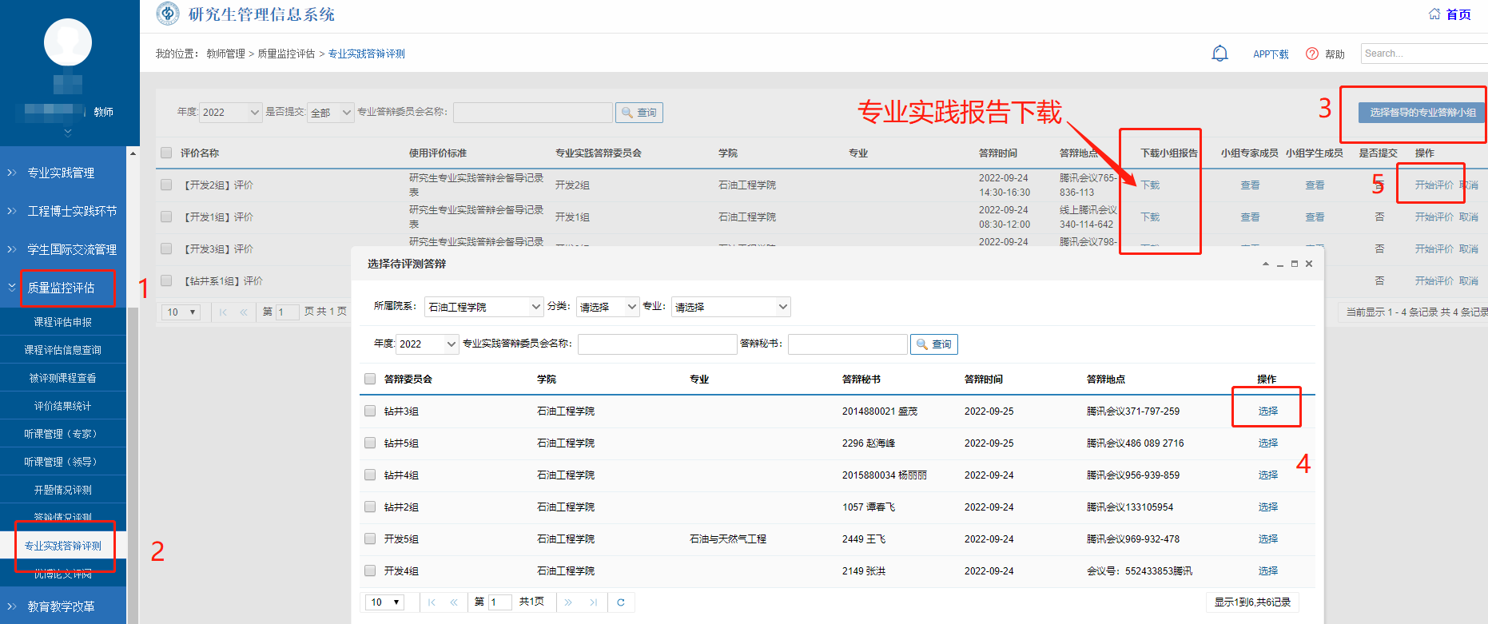Open the 所属院系 dropdown in the dialog

(x=483, y=307)
